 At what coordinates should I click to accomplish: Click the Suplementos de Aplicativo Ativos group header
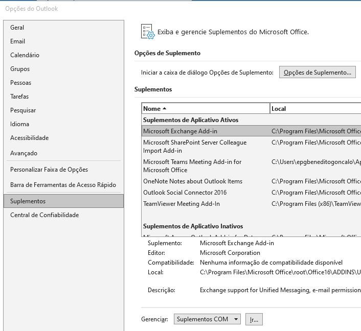[191, 120]
